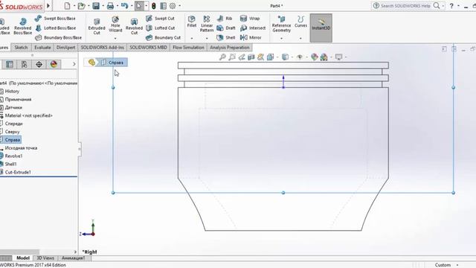
Task: Open the Curves dropdown arrow
Action: coord(300,39)
